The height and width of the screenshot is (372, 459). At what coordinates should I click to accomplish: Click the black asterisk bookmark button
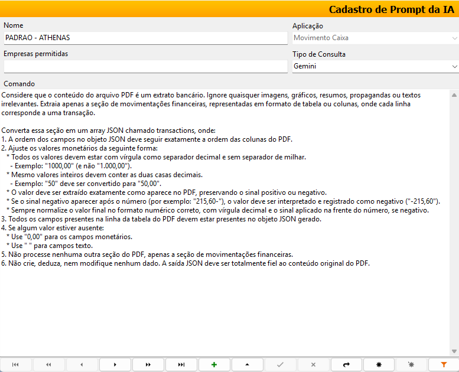pyautogui.click(x=379, y=365)
